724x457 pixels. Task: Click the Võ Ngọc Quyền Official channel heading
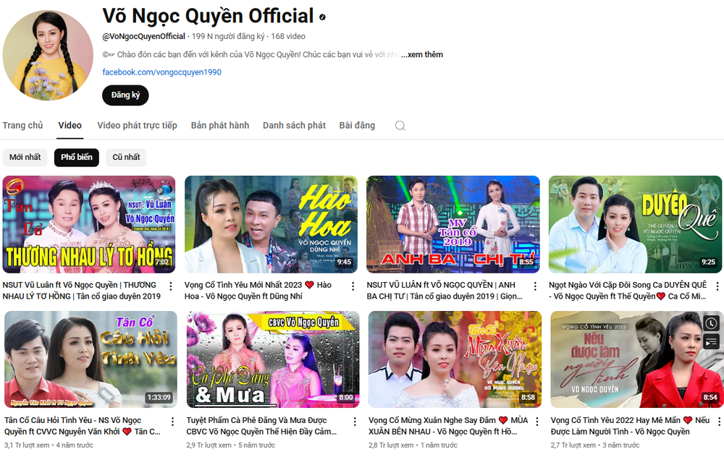(x=209, y=16)
